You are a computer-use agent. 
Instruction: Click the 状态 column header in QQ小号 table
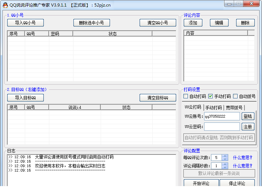click(x=112, y=34)
